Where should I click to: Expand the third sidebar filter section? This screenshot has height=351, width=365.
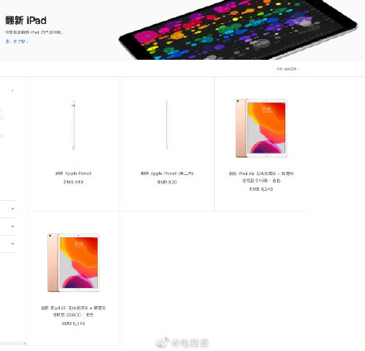click(x=12, y=227)
